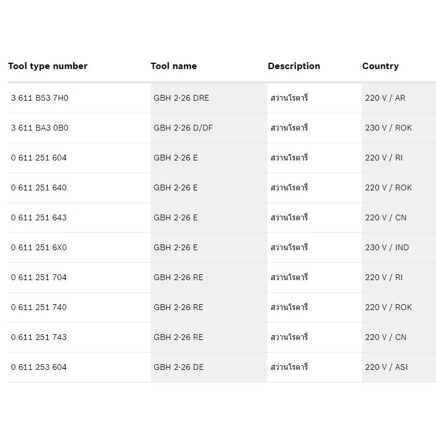
Task: Select tool type number 3 611 B53 7H0
Action: tap(40, 98)
